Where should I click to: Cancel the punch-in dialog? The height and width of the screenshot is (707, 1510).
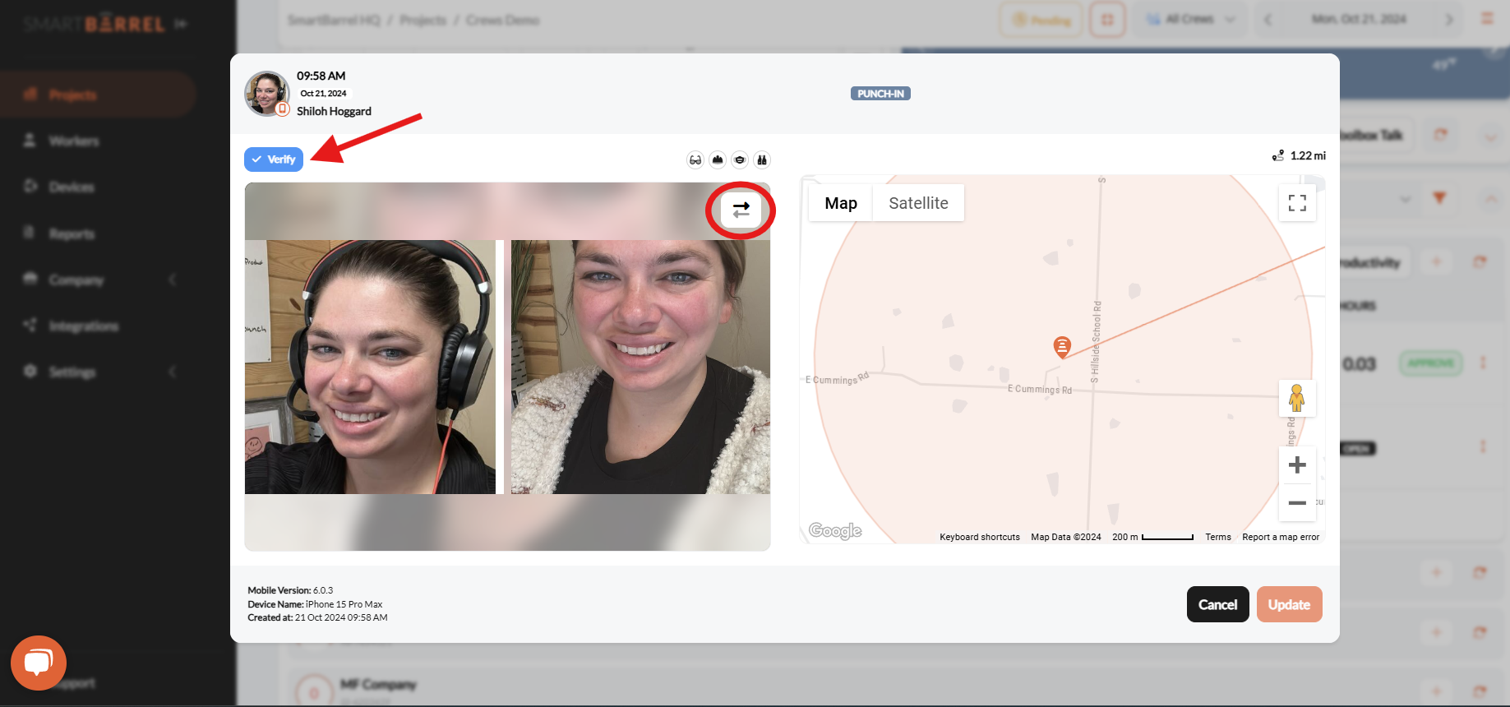coord(1217,604)
